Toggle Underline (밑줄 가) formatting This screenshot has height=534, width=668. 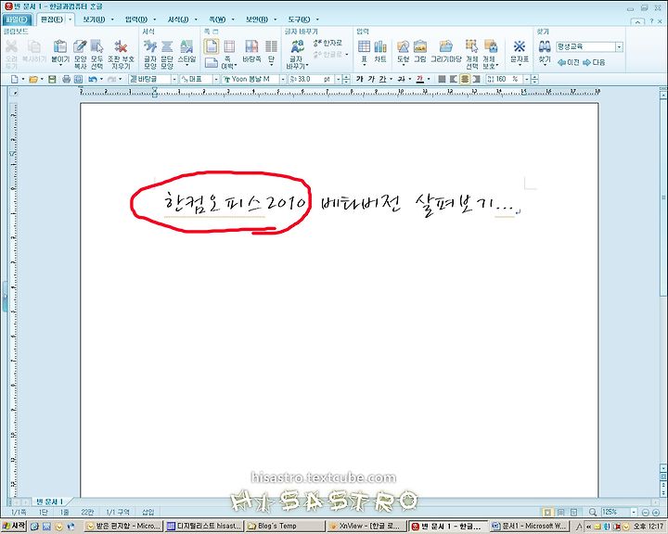click(x=382, y=79)
